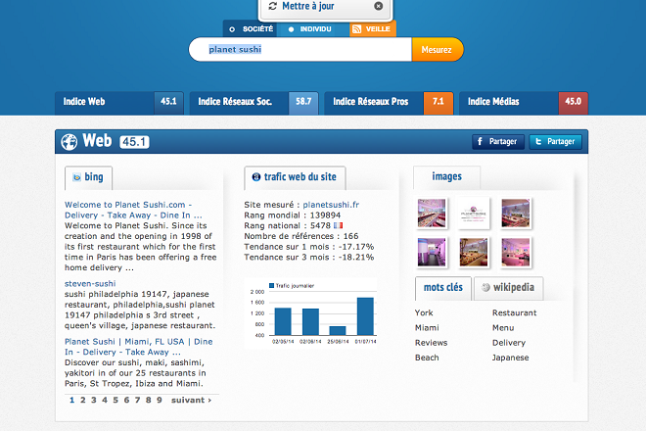Click the keyword Reviews
Viewport: 646px width, 431px height.
(x=431, y=342)
